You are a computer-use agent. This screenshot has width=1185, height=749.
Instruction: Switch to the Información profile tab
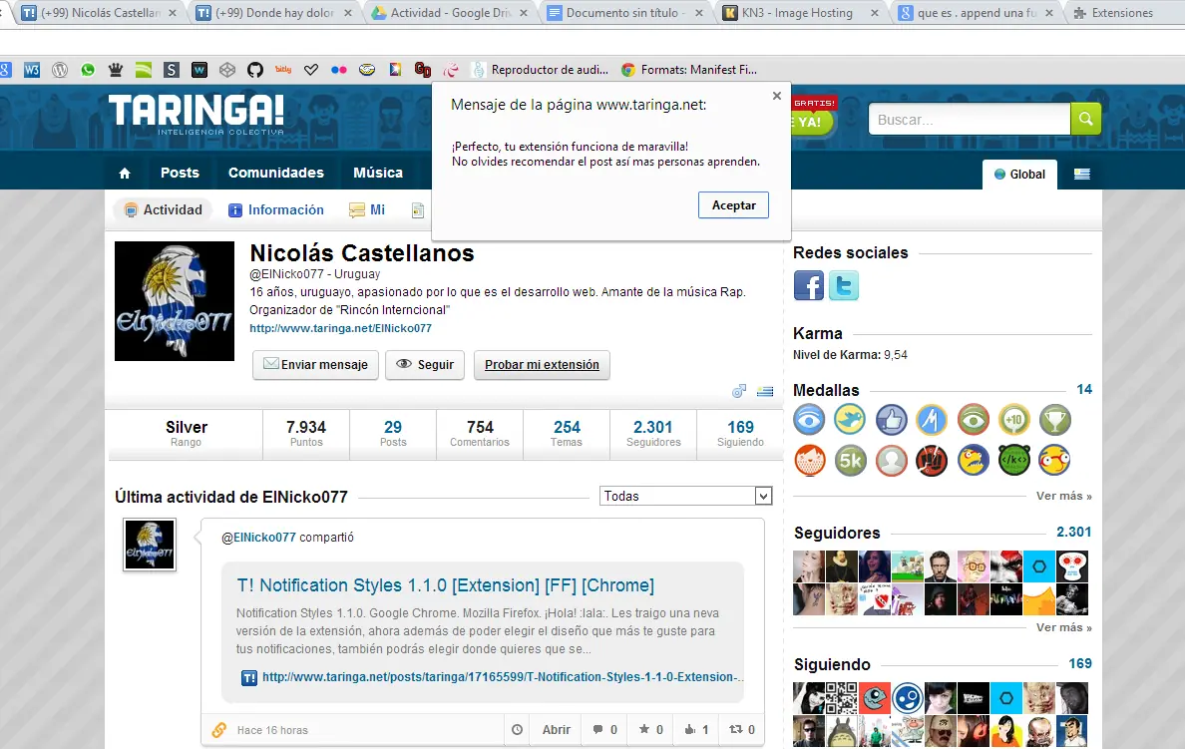276,210
